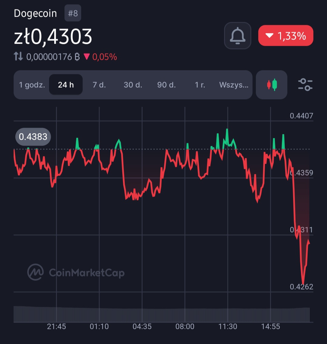Tap the 11:30 time axis label
The height and width of the screenshot is (344, 327).
[228, 326]
